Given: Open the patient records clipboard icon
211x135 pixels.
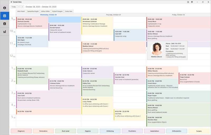Looking at the screenshot, I should pos(4,24).
